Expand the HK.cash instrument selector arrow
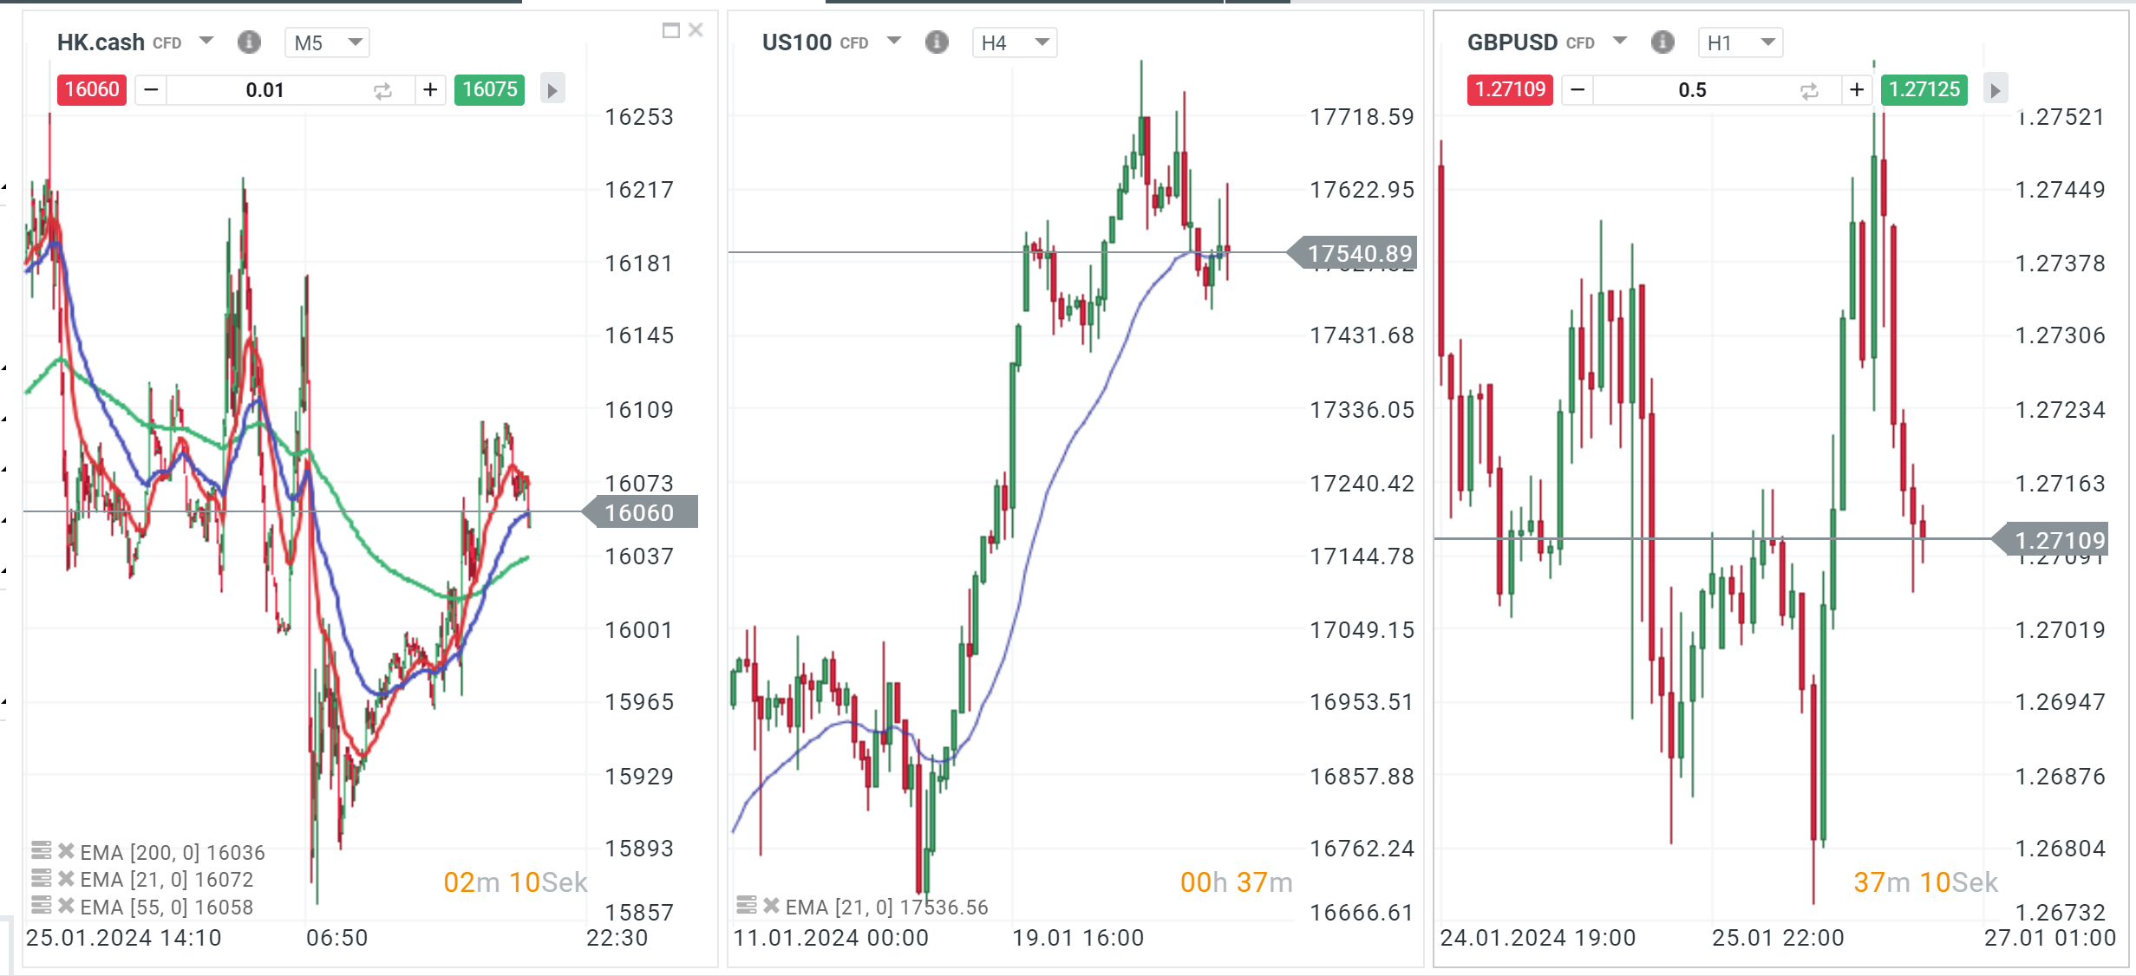The image size is (2136, 976). point(206,41)
